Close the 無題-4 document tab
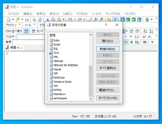The width and height of the screenshot is (162, 124). click(x=21, y=48)
